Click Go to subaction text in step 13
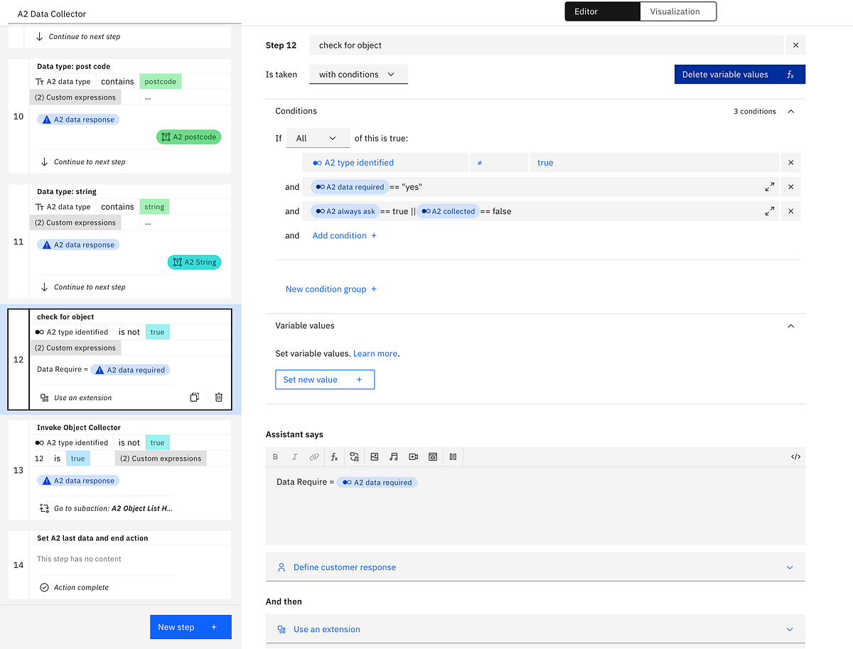This screenshot has width=853, height=649. 113,508
